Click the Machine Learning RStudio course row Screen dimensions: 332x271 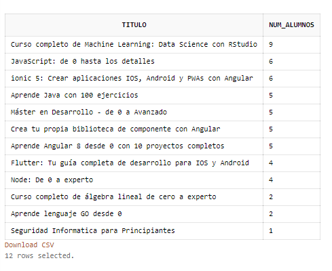[x=162, y=45]
